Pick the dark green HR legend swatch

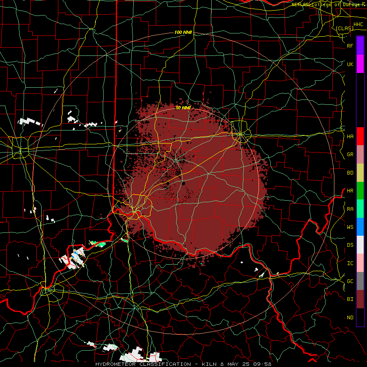click(360, 191)
